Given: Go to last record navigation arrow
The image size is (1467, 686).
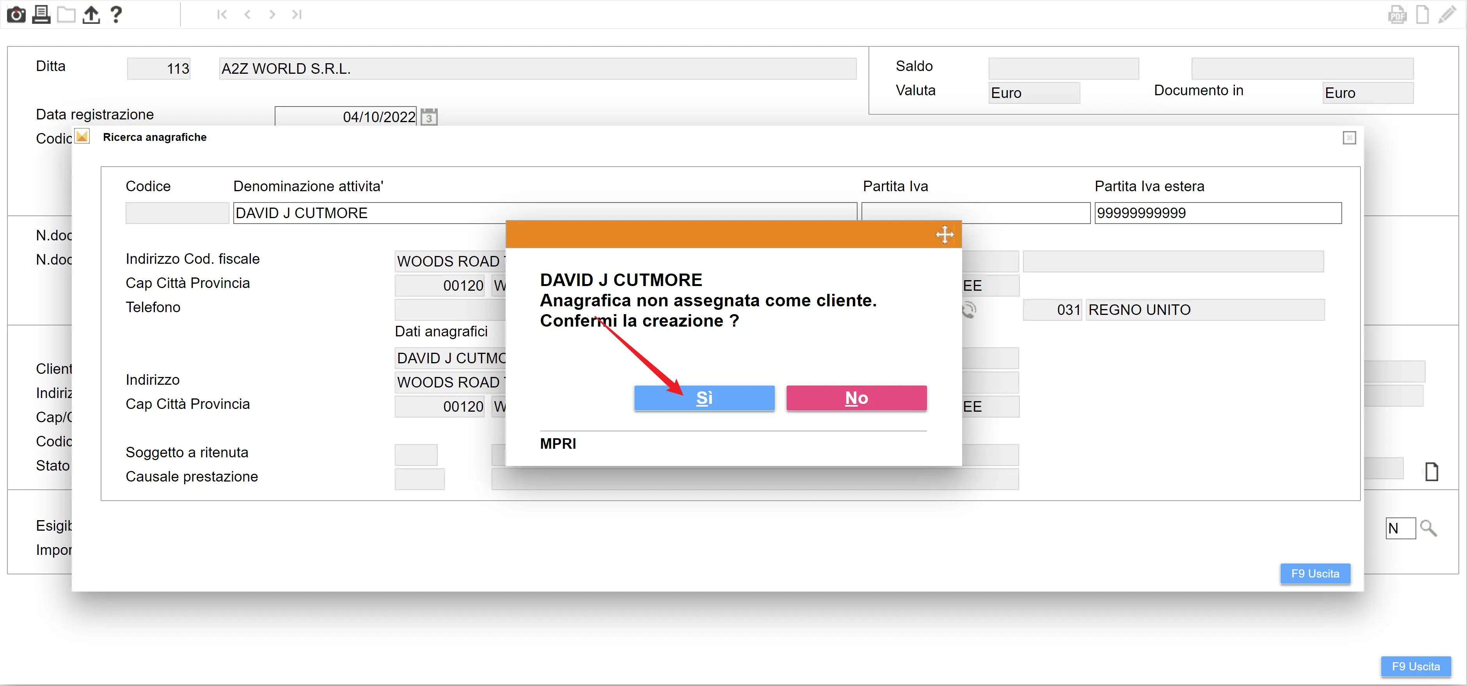Looking at the screenshot, I should 297,14.
